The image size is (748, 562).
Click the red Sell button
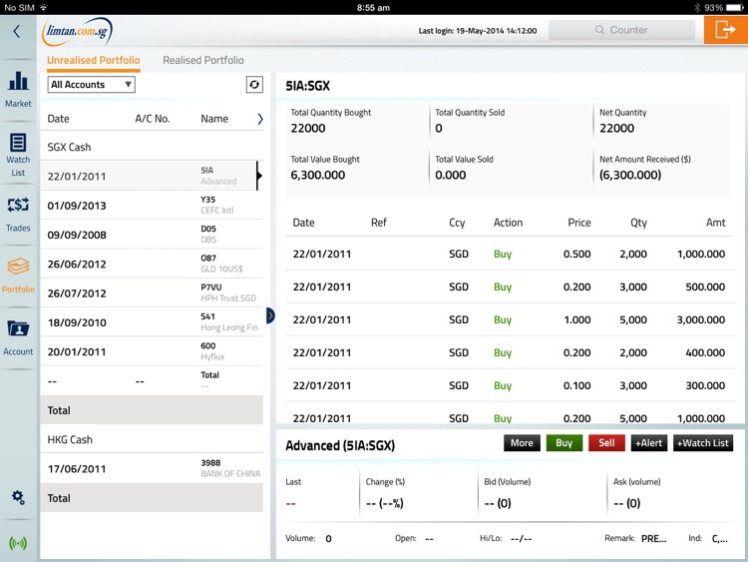[x=606, y=443]
